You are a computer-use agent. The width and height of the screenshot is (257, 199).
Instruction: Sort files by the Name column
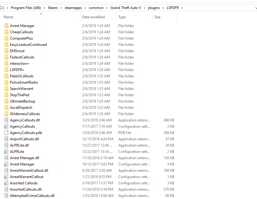(x=8, y=17)
